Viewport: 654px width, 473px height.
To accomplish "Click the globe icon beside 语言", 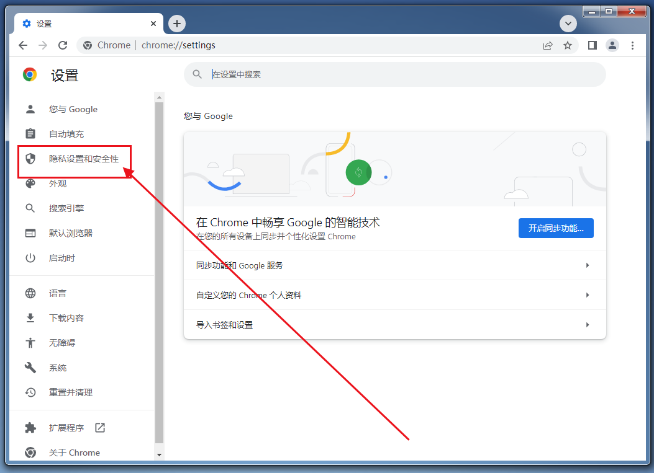I will pos(30,293).
